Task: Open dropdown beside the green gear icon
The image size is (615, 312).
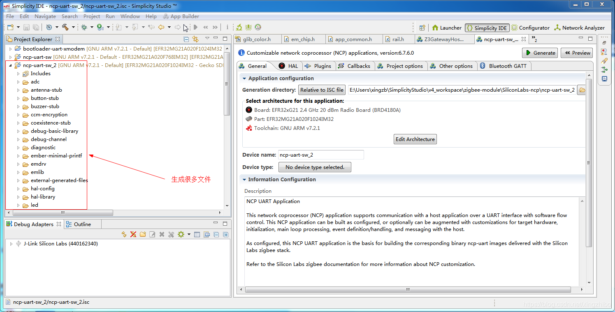Action: (x=189, y=234)
